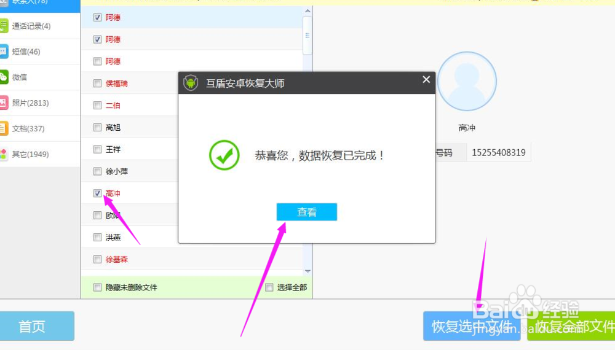Screen dimensions: 615x350
Task: Click the contact list scrollbar thumb
Action: coord(307,36)
